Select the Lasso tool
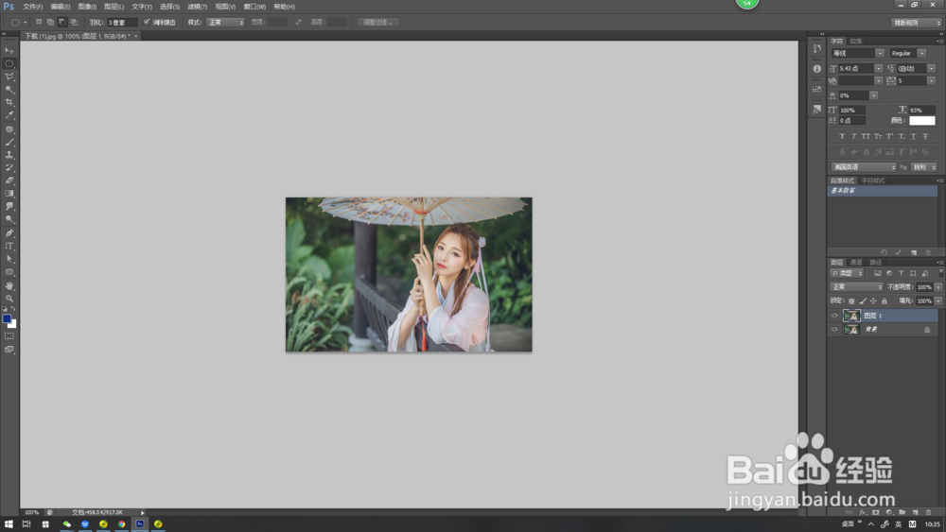The height and width of the screenshot is (532, 946). pos(9,77)
